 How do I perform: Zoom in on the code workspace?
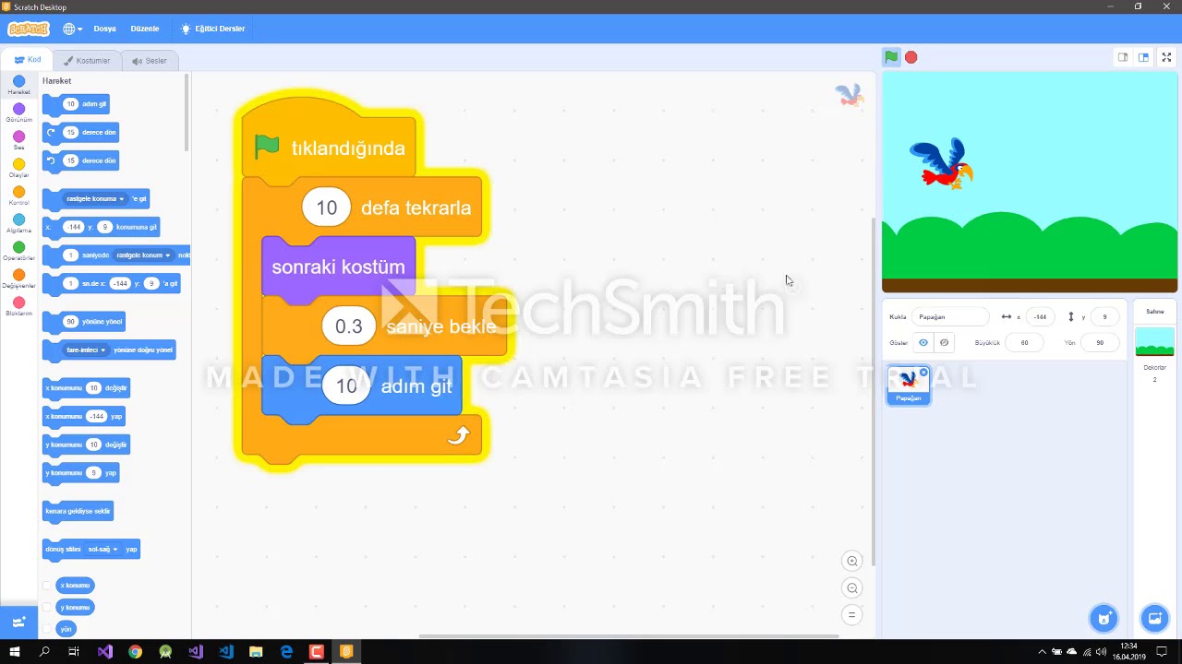(852, 561)
